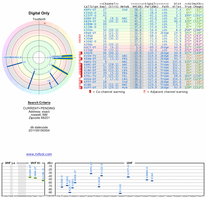
Task: Click channel 41 label on the radar plot
Action: point(35,69)
